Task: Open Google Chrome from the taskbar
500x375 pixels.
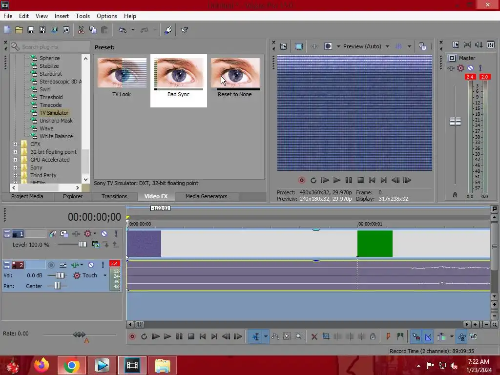Action: tap(71, 365)
